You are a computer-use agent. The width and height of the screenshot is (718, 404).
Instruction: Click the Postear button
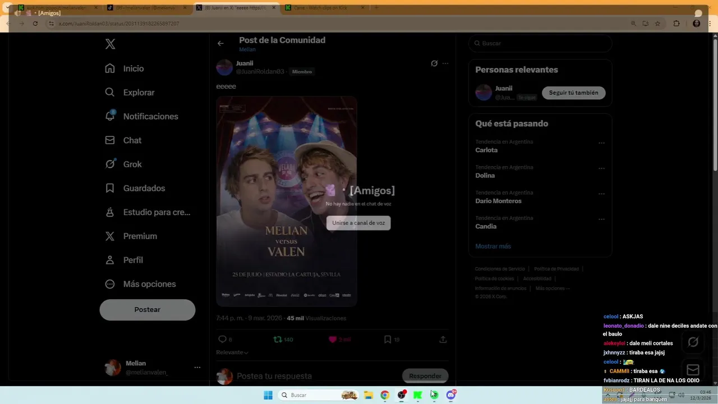tap(148, 310)
